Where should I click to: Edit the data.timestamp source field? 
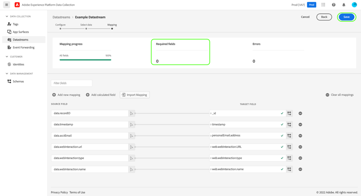(90, 124)
